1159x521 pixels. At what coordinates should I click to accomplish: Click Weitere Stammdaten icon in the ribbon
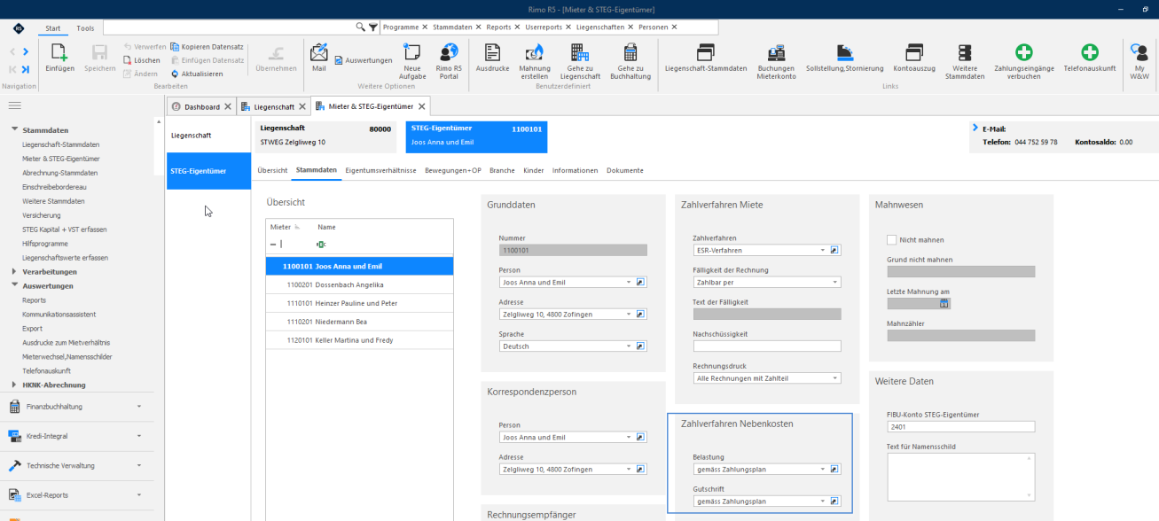tap(965, 52)
